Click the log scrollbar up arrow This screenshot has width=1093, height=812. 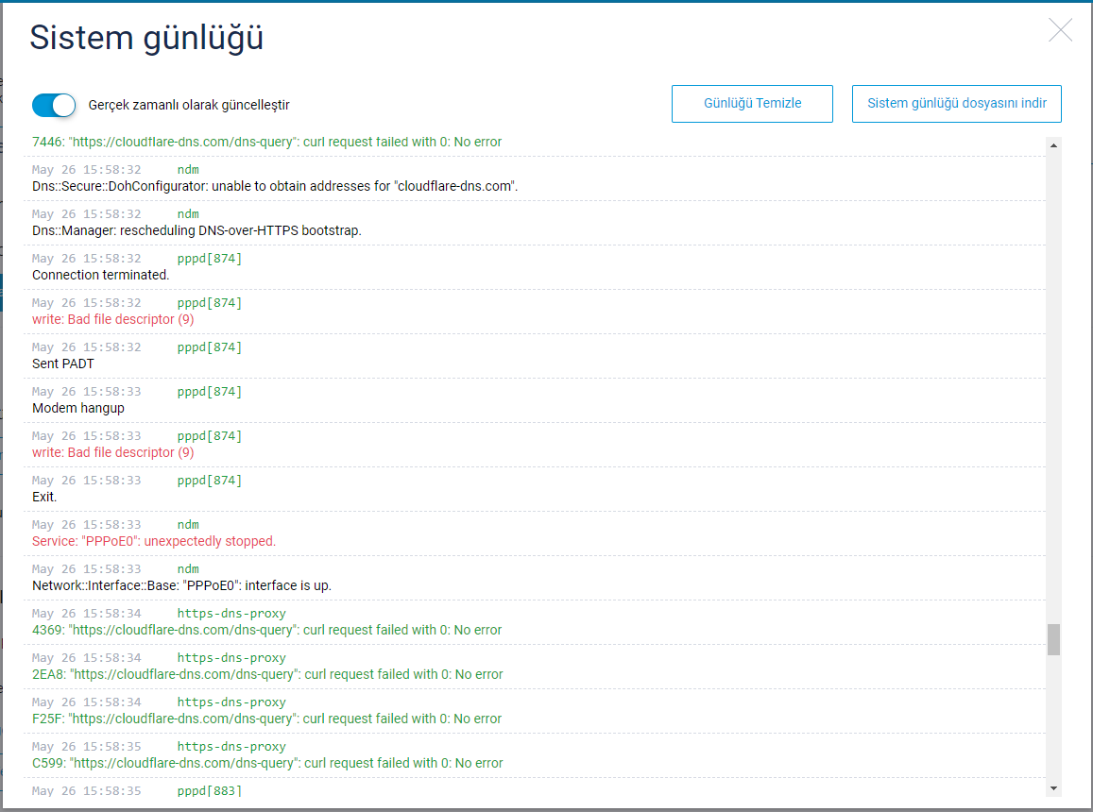tap(1053, 145)
